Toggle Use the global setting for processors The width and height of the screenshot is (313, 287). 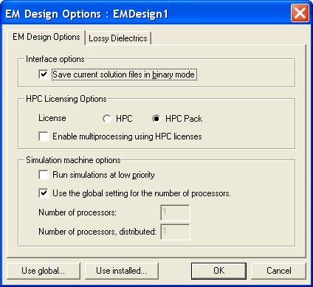44,193
